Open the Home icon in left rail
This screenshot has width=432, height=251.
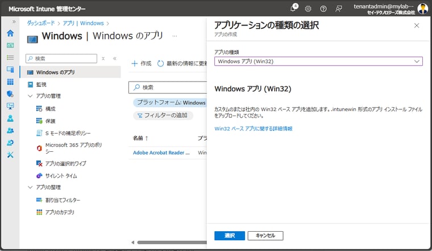click(10, 33)
